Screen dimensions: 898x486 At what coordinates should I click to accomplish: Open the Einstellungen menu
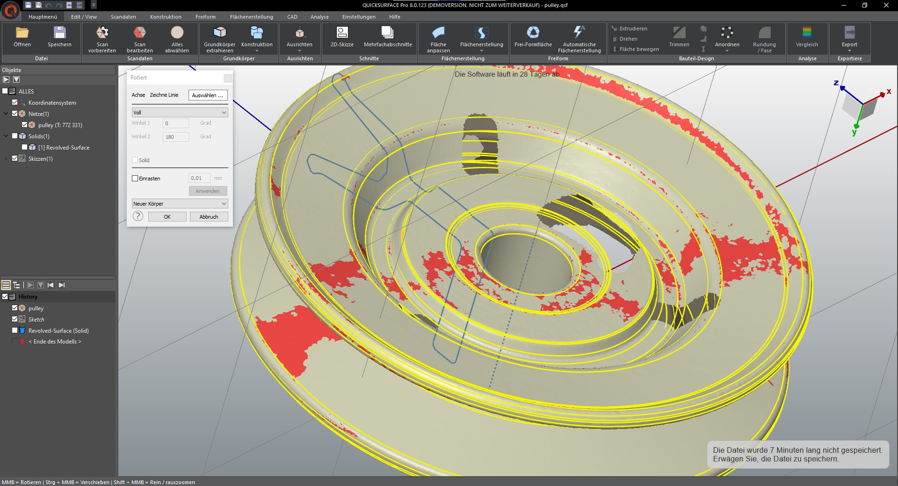359,17
